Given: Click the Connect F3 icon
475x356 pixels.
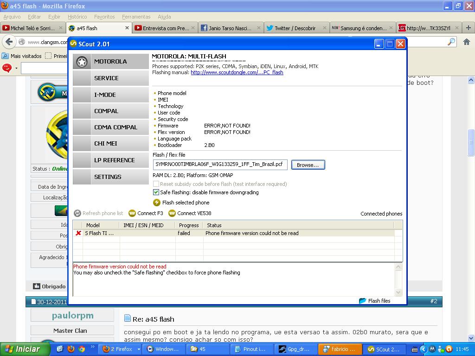Looking at the screenshot, I should 132,213.
